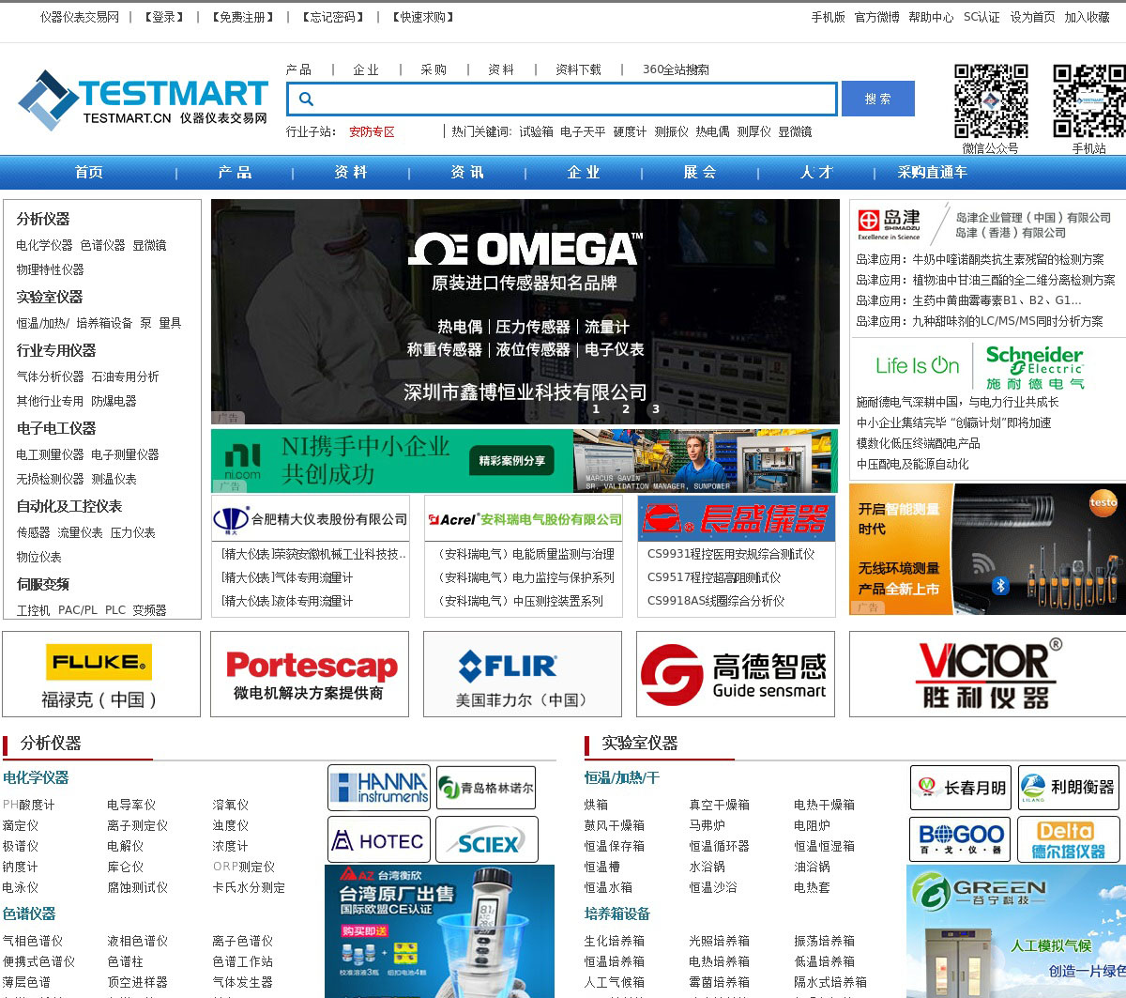Select the 产品 search tab
Screen dimensions: 1126x998
pos(298,69)
